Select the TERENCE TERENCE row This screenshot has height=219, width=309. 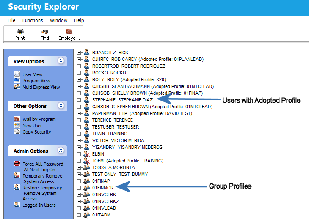113,120
